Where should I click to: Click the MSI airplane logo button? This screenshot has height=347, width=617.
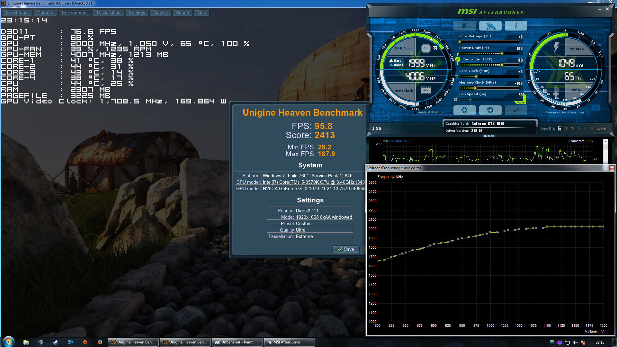click(x=490, y=25)
